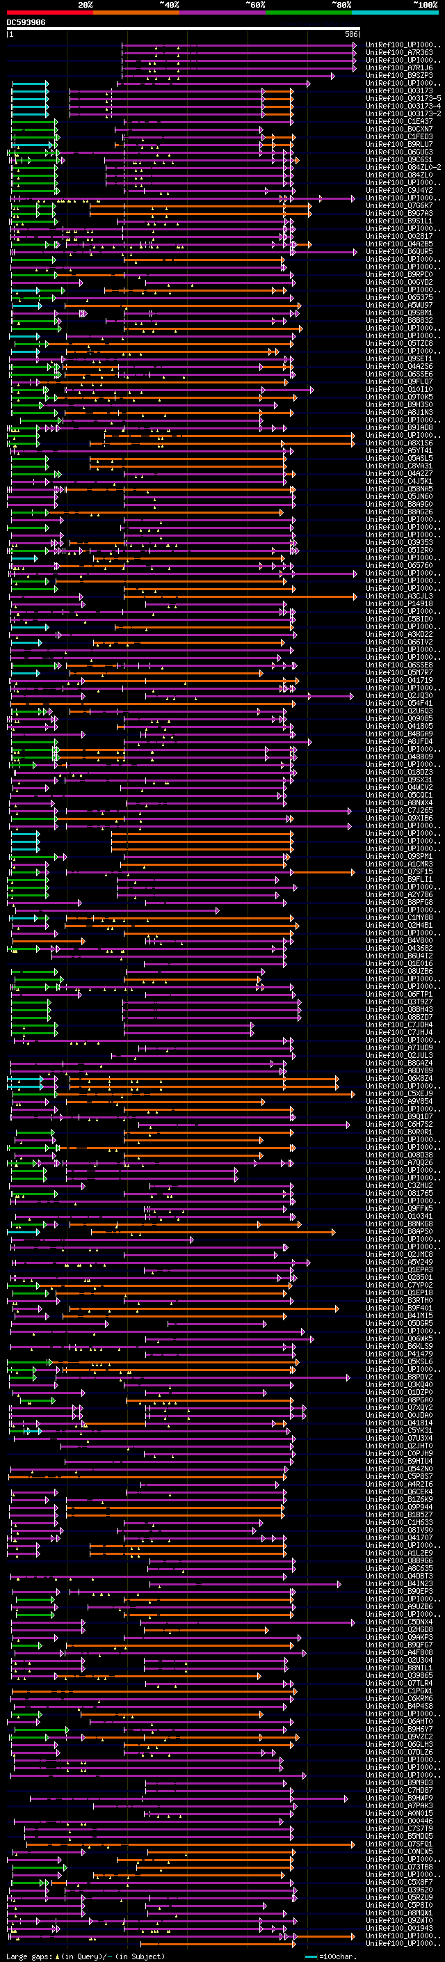The height and width of the screenshot is (1962, 445).
Task: Choose the UniRef100_B8B832 entry
Action: coord(399,320)
